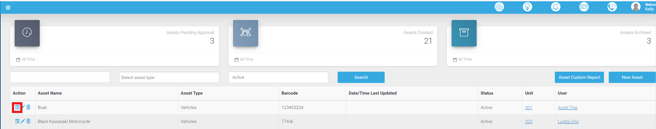Open All Time filter for Pending Approval
Screen dimensions: 656x129
tap(28, 59)
